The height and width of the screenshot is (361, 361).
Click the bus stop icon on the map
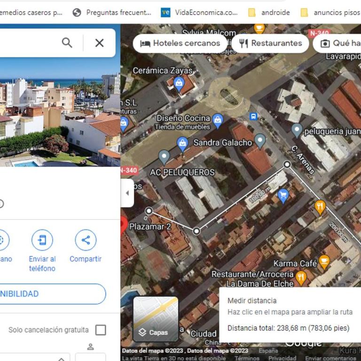click(253, 116)
